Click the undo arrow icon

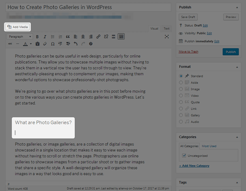(76, 44)
